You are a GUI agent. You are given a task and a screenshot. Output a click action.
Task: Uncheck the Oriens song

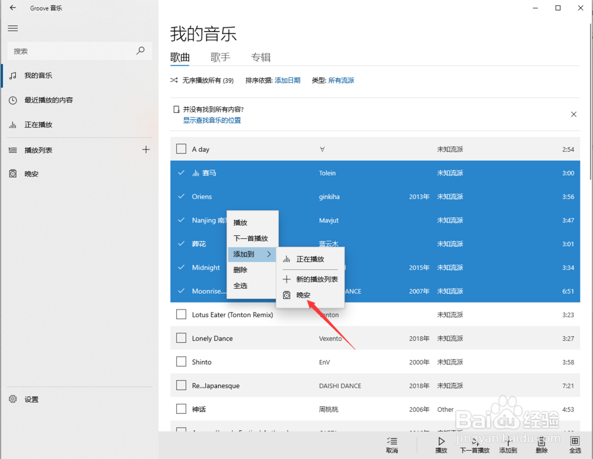pyautogui.click(x=181, y=196)
